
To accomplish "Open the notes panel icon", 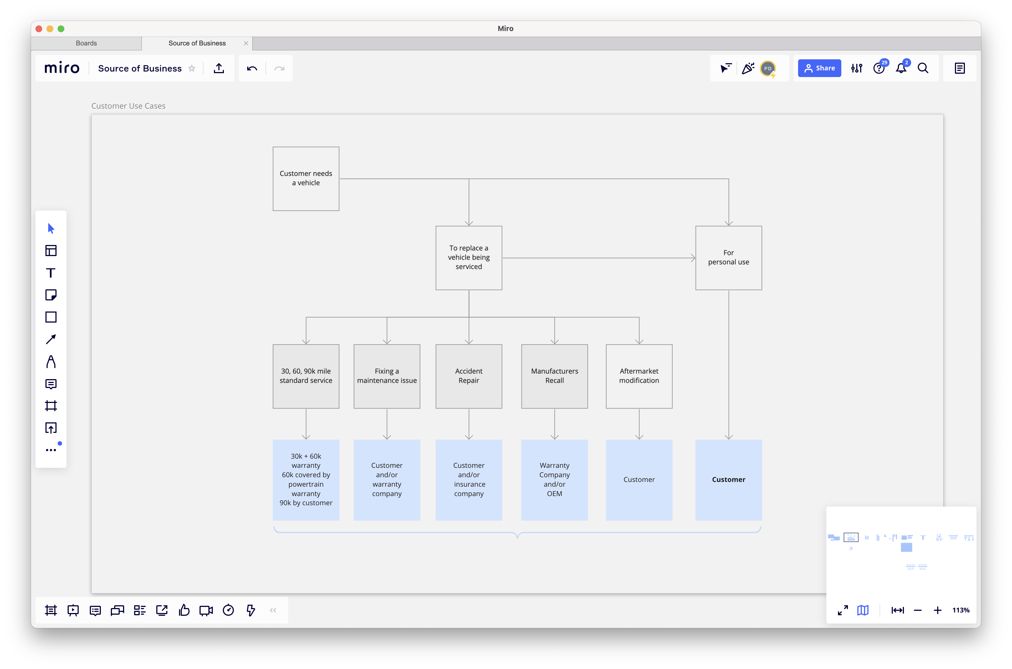I will [x=960, y=68].
